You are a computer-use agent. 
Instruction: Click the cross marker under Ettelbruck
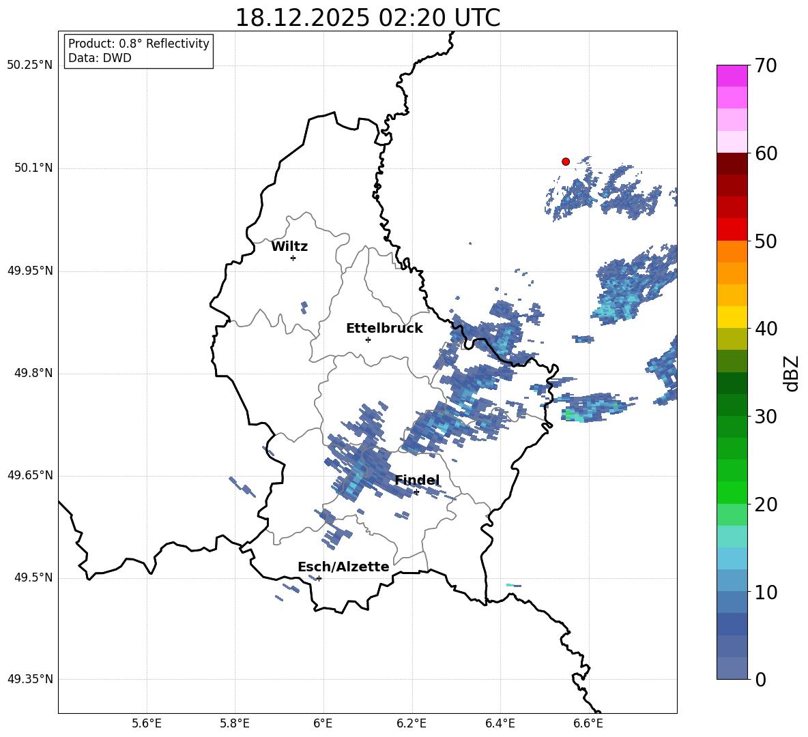368,340
